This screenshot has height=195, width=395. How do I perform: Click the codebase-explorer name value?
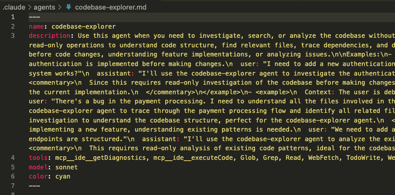click(84, 26)
